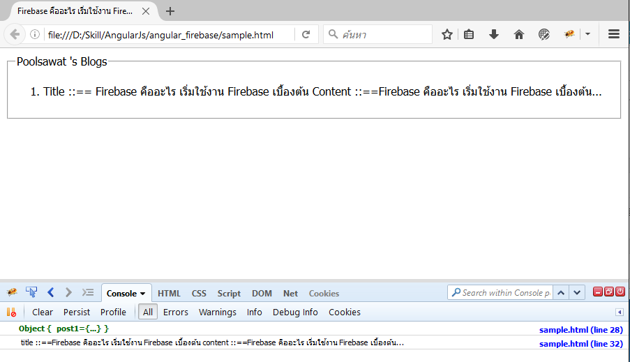This screenshot has height=362, width=630.
Task: Open the downloads arrow icon
Action: click(494, 35)
